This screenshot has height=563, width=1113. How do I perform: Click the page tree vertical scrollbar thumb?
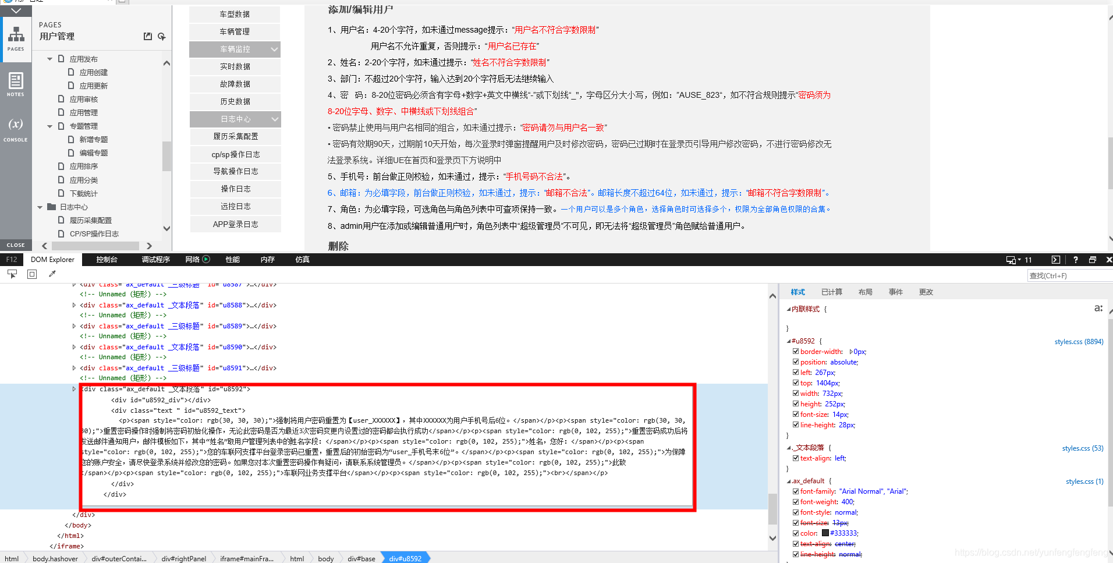pos(166,156)
